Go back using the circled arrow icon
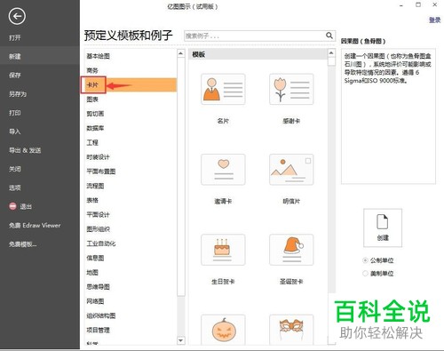This screenshot has height=351, width=444. [x=17, y=16]
